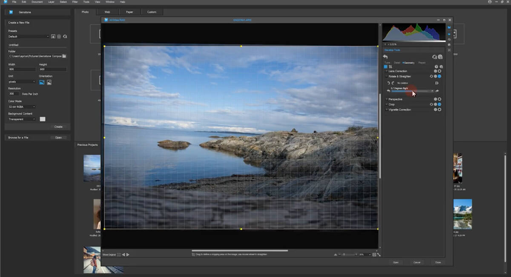Toggle Rotate & Straighten enable circle
The width and height of the screenshot is (511, 277).
pyautogui.click(x=439, y=76)
